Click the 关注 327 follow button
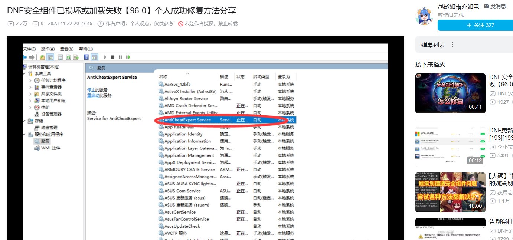Image resolution: width=513 pixels, height=240 pixels. point(475,25)
